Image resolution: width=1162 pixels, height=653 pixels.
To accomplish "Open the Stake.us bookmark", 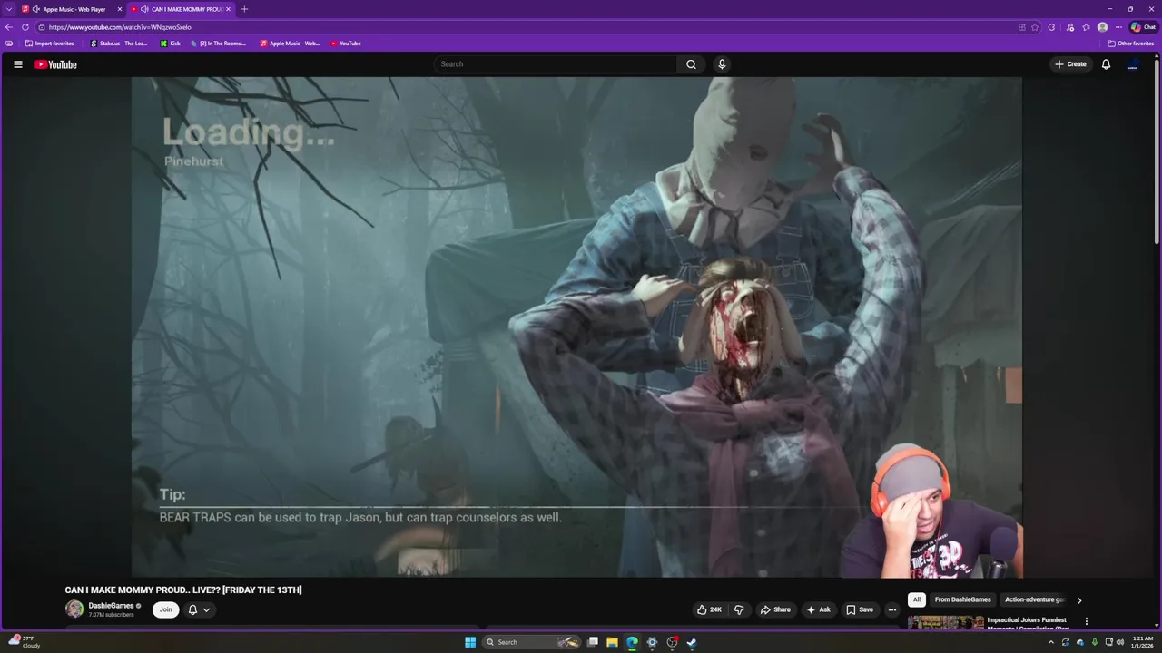I will [x=119, y=44].
